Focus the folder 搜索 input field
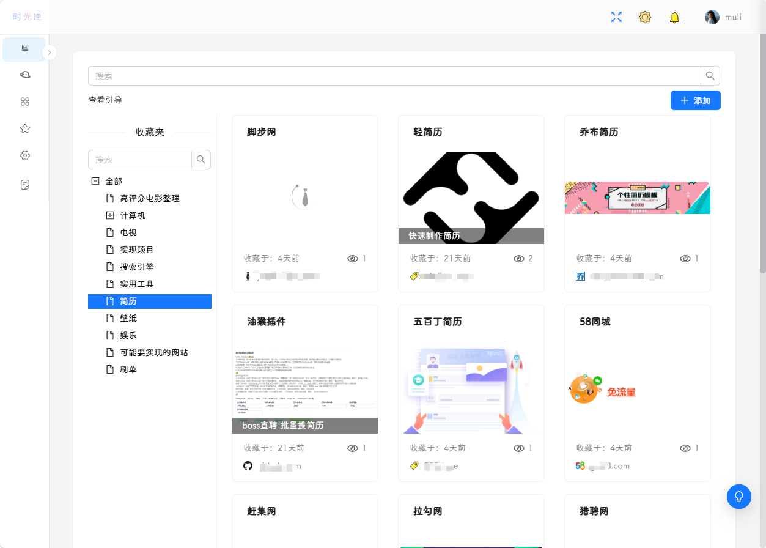The height and width of the screenshot is (548, 766). (x=140, y=160)
